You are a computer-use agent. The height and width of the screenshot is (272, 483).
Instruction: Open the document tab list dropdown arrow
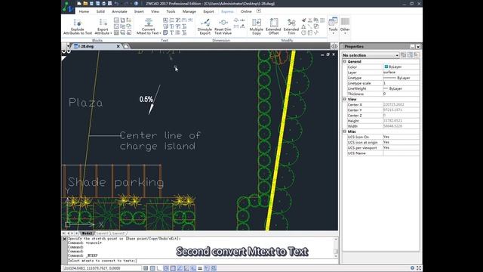click(x=68, y=46)
